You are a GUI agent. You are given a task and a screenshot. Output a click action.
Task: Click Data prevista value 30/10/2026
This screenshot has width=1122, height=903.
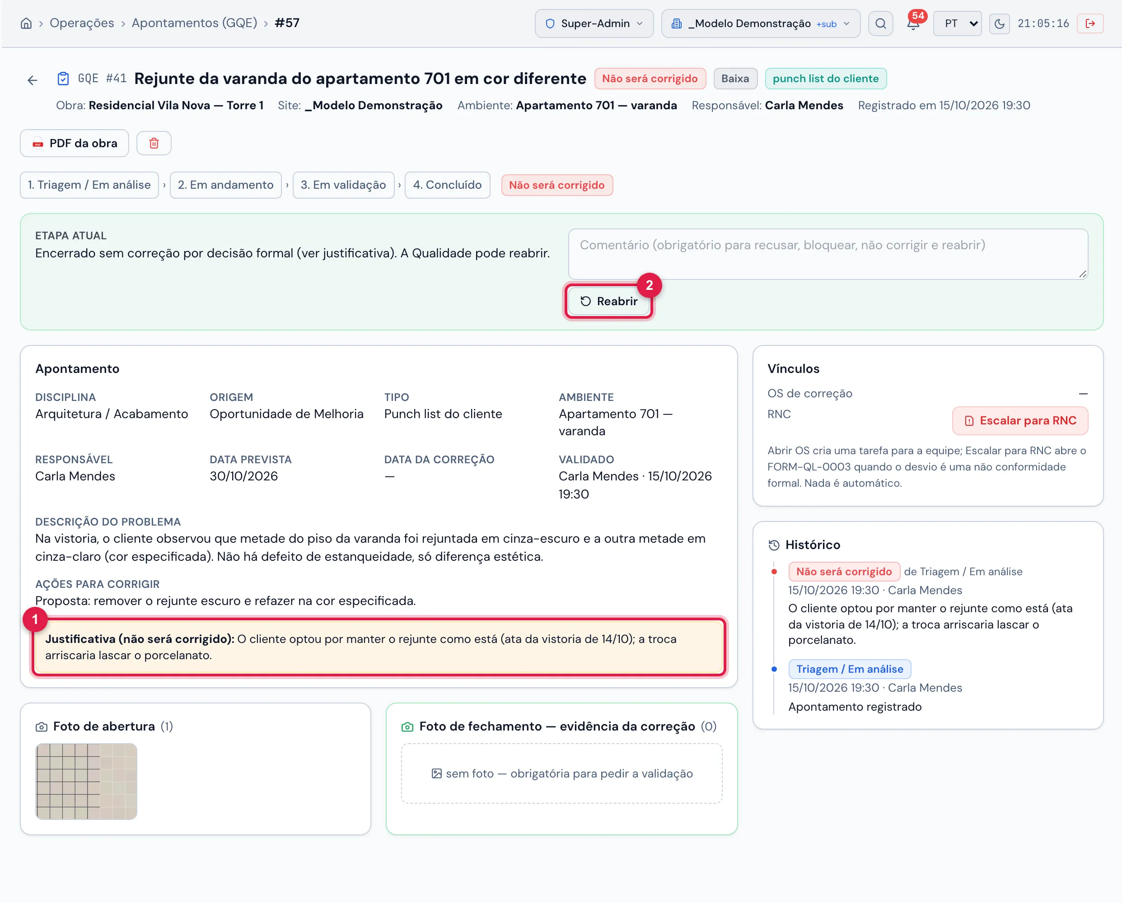243,476
